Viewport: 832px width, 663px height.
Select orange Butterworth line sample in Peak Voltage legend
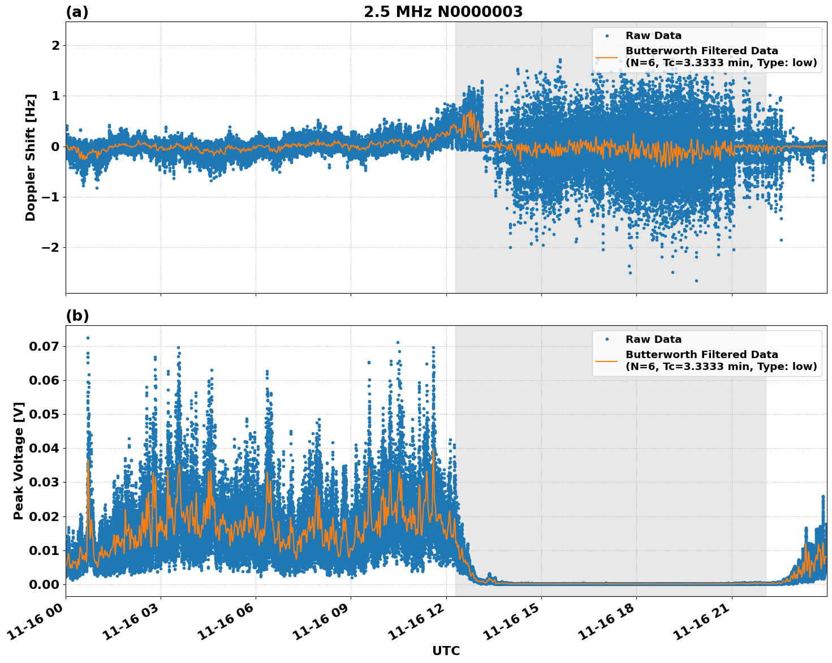(607, 361)
